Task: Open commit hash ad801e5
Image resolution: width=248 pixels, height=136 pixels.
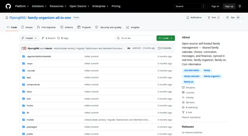Action: pyautogui.click(x=136, y=48)
